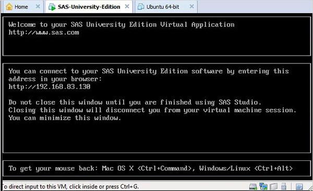The image size is (313, 191).
Task: Close the SAS-University-Edition tab
Action: pyautogui.click(x=127, y=7)
